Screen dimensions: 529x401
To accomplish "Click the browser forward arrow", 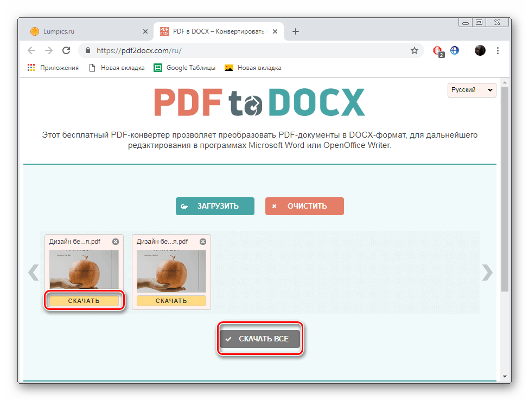I will pos(49,50).
